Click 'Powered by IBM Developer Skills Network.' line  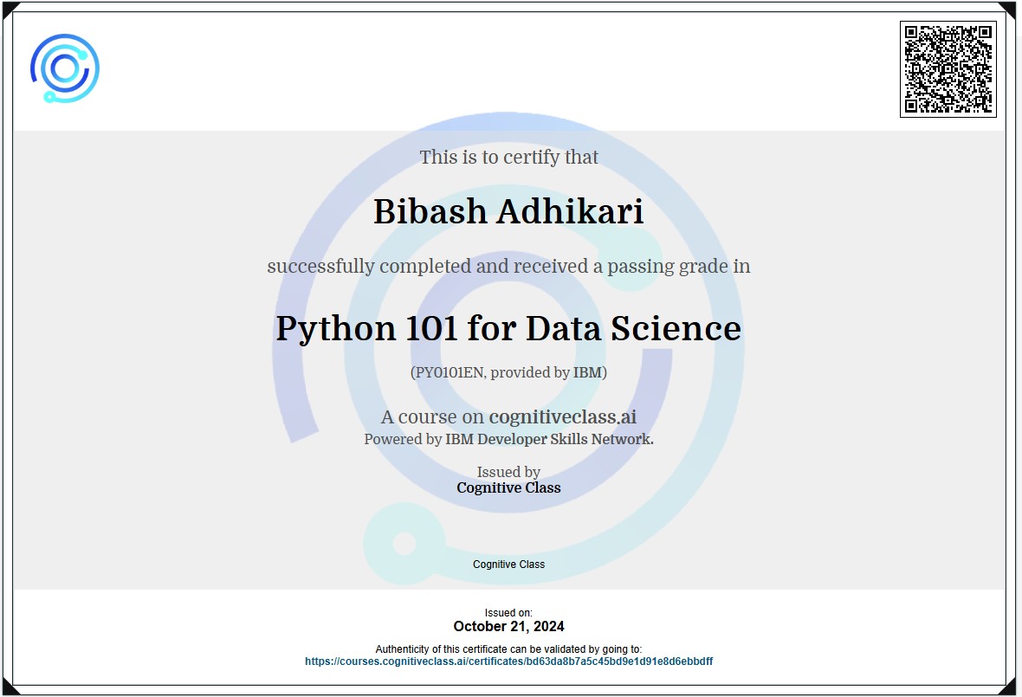tap(508, 439)
